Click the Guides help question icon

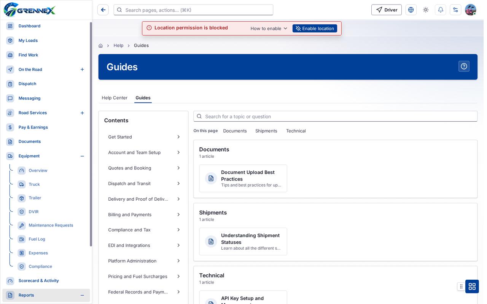click(464, 66)
